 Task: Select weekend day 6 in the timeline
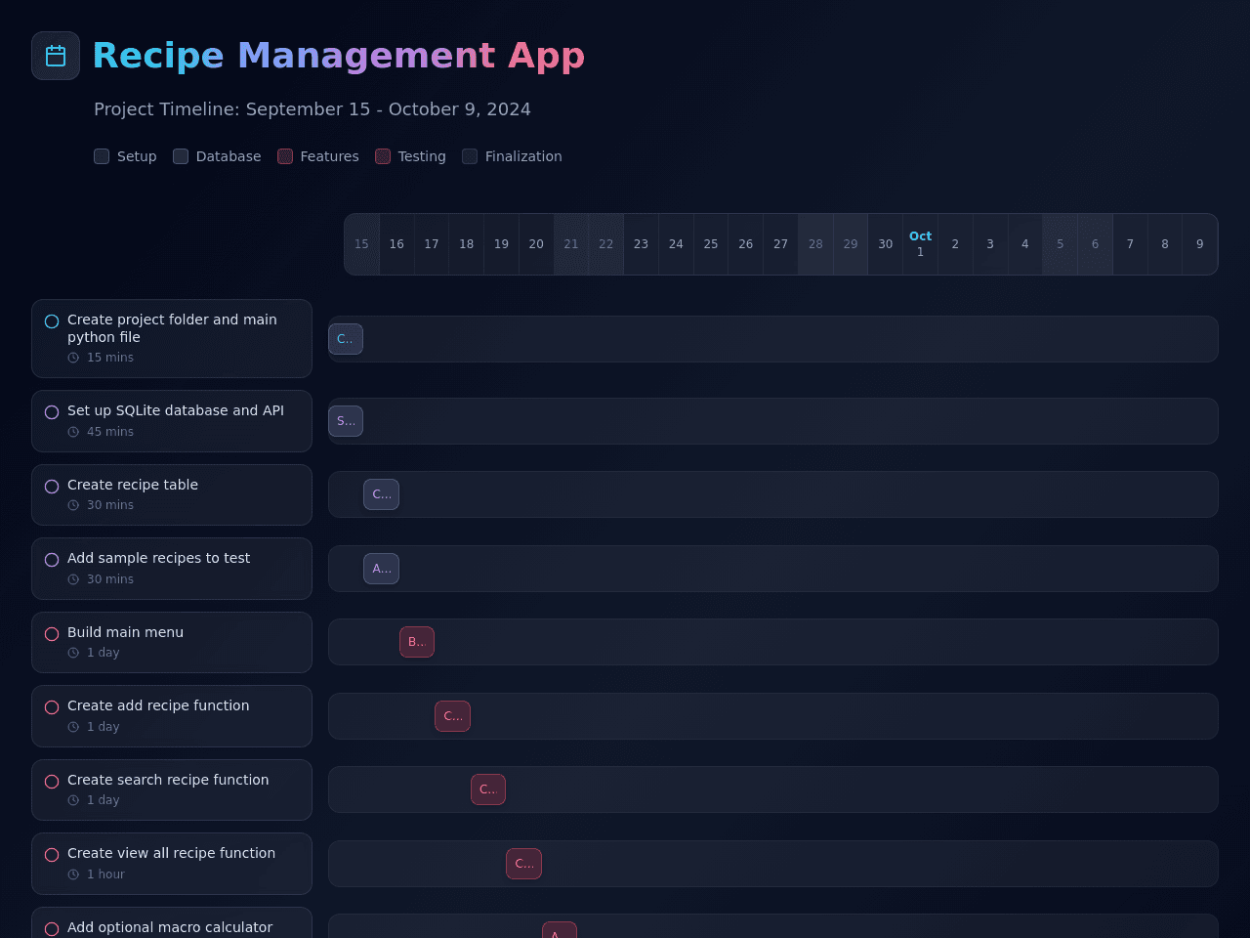coord(1095,244)
